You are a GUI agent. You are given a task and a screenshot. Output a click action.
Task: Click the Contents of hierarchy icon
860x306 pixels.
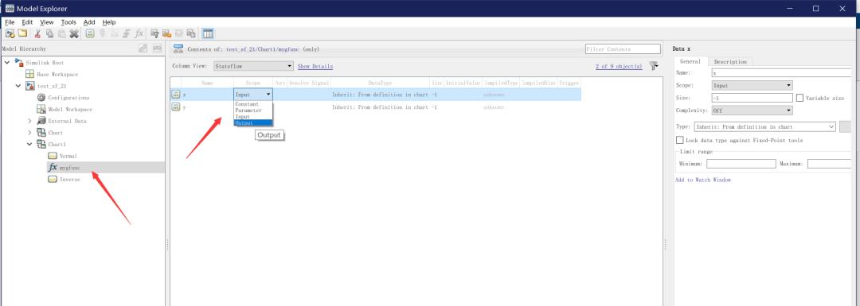click(178, 48)
